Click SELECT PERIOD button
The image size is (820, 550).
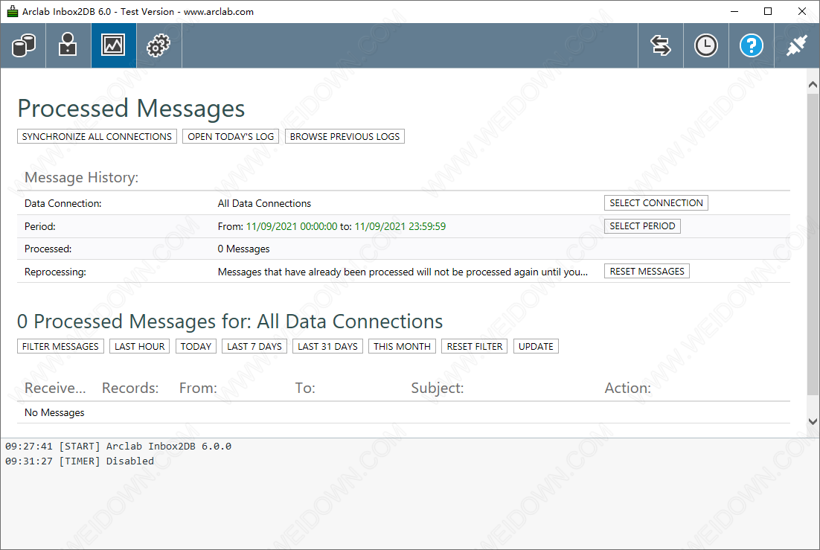click(642, 226)
